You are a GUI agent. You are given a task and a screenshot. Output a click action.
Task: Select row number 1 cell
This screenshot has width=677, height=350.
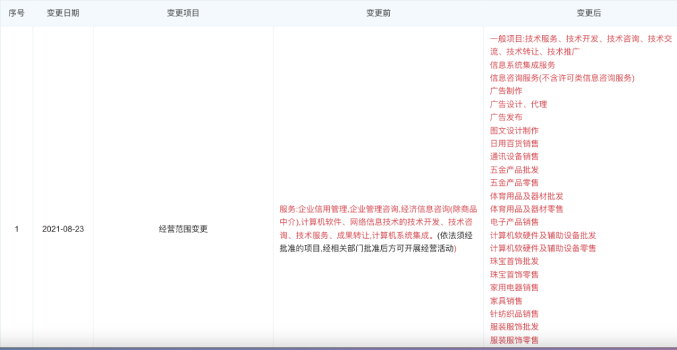point(16,229)
